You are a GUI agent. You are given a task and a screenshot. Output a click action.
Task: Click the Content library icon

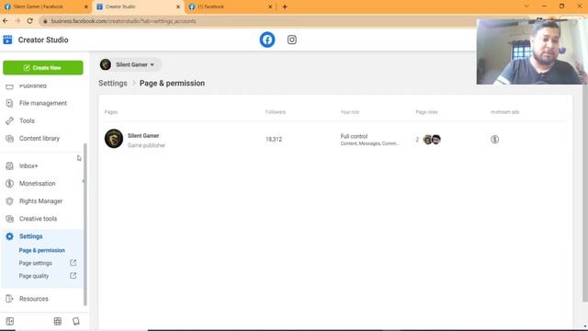tap(9, 139)
